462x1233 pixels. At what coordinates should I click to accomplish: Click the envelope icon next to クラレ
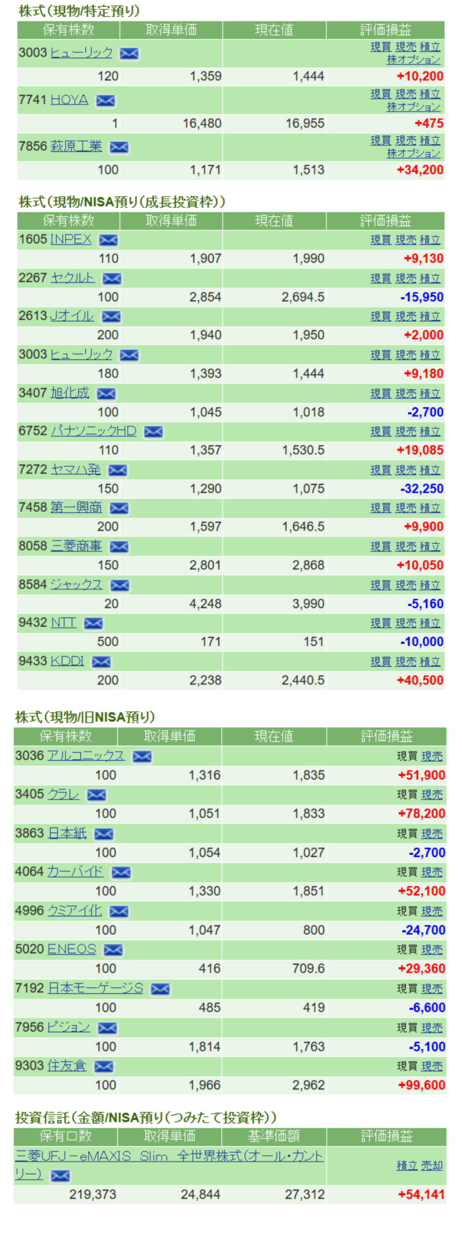(x=96, y=795)
